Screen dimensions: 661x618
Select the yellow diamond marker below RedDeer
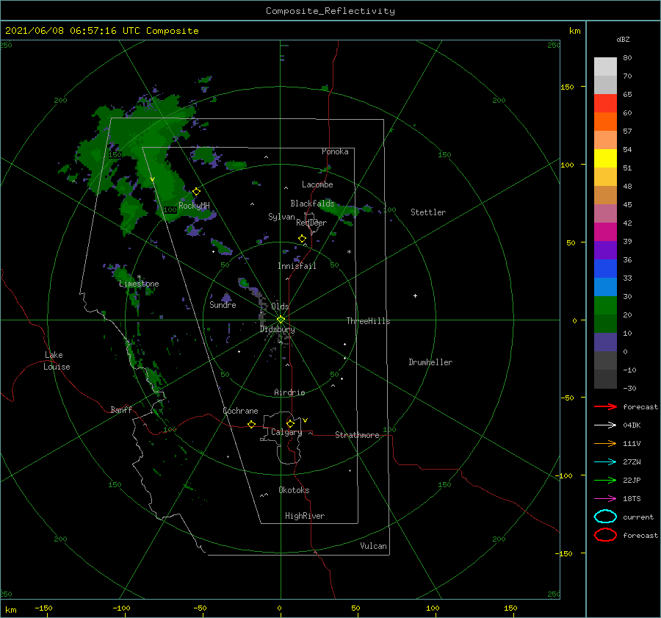click(302, 239)
